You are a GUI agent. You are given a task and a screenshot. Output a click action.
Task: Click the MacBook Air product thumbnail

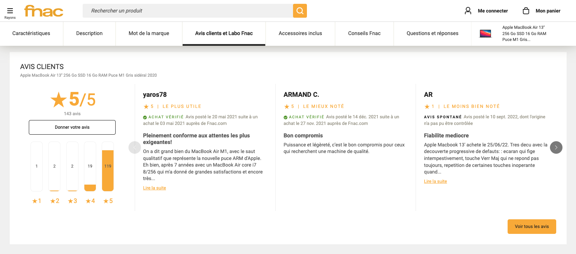click(485, 34)
